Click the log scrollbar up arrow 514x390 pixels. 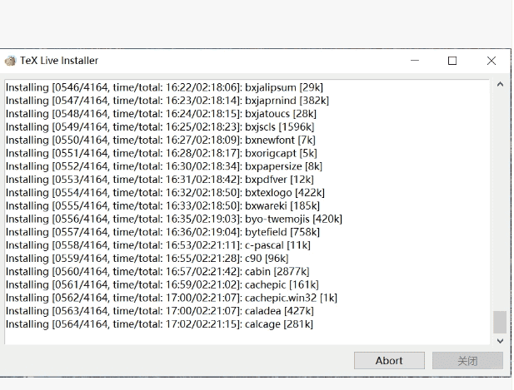pyautogui.click(x=500, y=85)
